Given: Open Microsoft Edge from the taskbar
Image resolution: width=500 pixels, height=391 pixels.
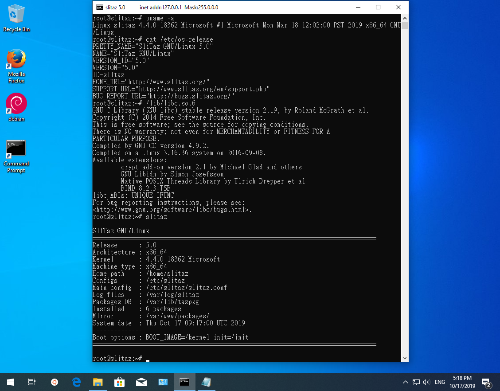Looking at the screenshot, I should (x=76, y=382).
